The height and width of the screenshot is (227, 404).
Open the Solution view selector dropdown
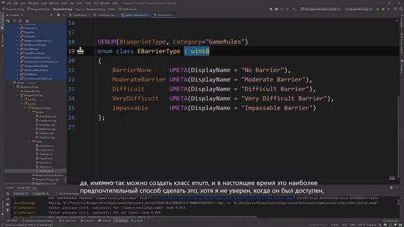tap(15, 15)
